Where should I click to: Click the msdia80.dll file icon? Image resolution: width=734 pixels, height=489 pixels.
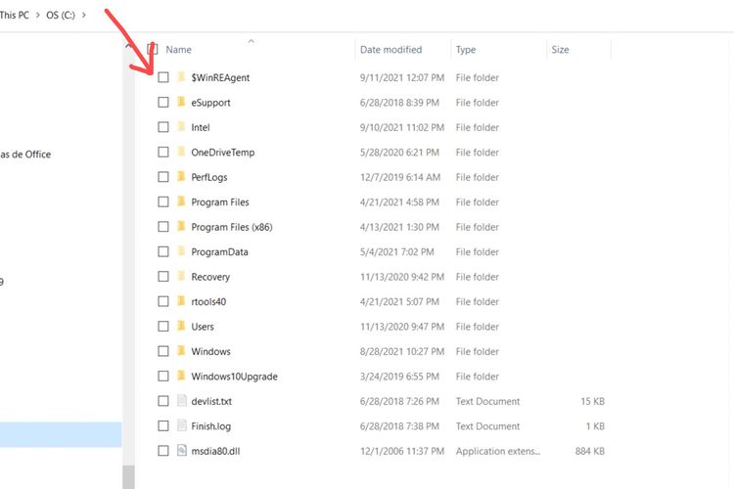pos(181,451)
